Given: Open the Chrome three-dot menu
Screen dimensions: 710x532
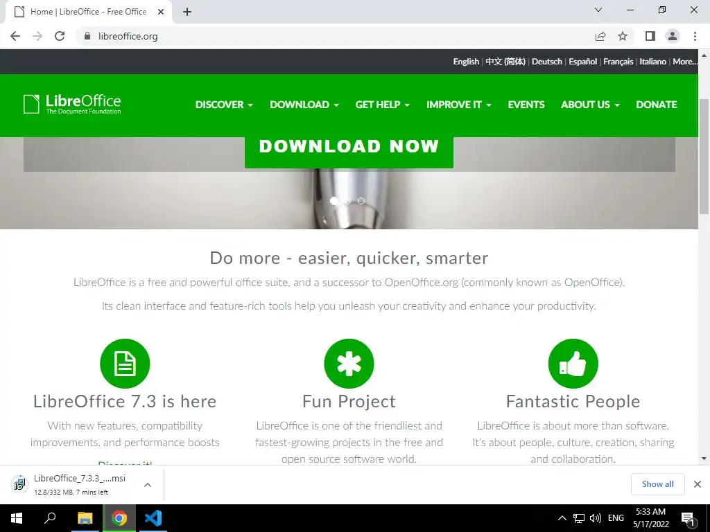Looking at the screenshot, I should coord(695,36).
